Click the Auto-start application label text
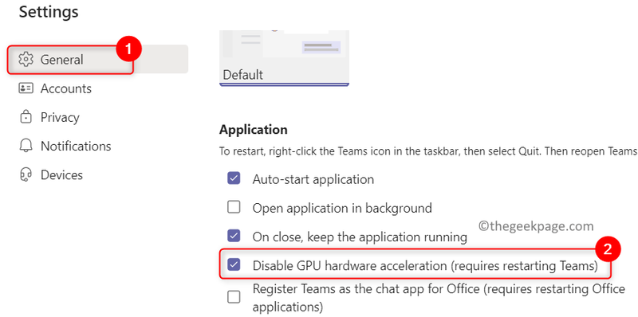This screenshot has height=317, width=638. point(313,179)
